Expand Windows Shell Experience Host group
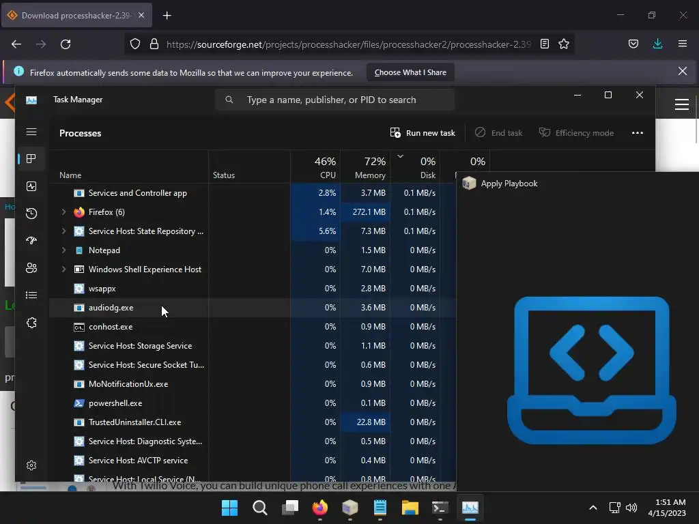 (x=63, y=270)
